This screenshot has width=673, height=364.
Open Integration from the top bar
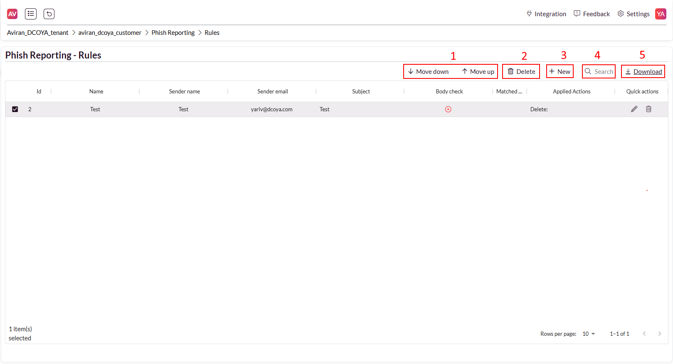point(546,14)
